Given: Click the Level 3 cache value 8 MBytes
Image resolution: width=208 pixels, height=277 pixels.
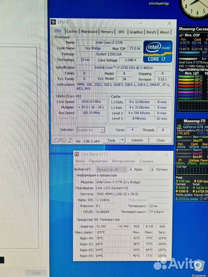Looking at the screenshot, I should coord(139,118).
